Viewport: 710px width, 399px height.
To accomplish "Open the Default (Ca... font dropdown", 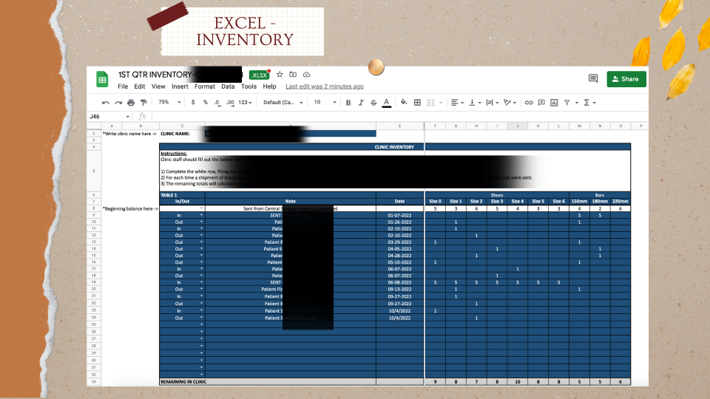I will point(283,102).
